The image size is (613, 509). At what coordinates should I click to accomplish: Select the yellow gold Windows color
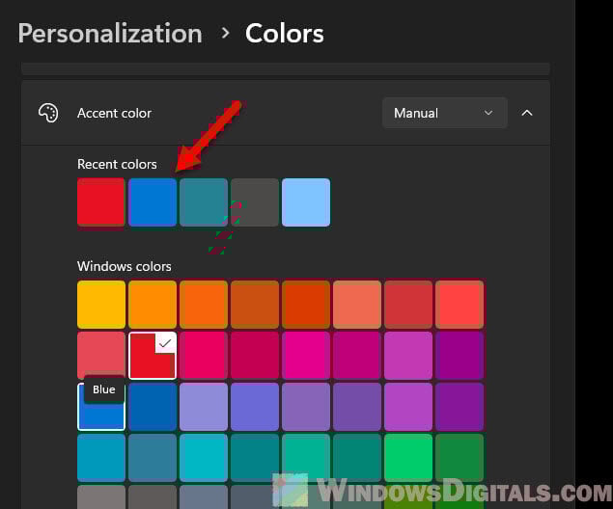[101, 305]
